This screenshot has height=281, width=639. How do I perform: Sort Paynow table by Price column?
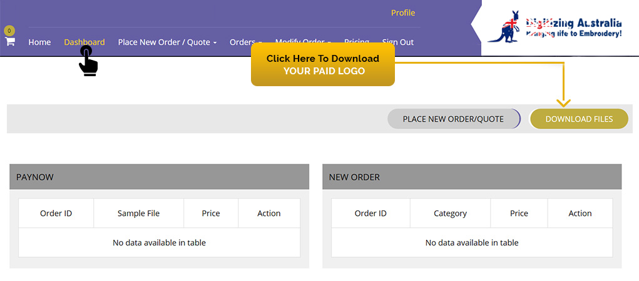pyautogui.click(x=211, y=214)
